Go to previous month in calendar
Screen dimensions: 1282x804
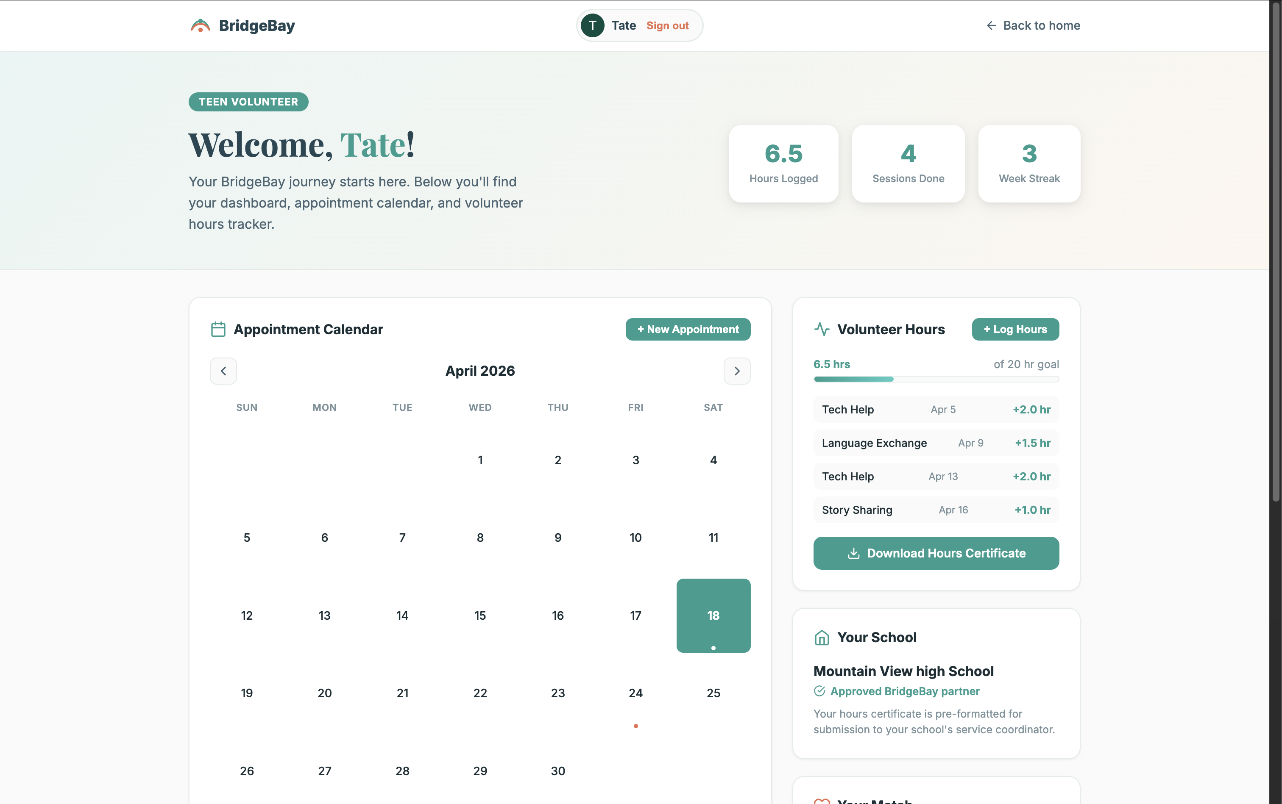223,371
